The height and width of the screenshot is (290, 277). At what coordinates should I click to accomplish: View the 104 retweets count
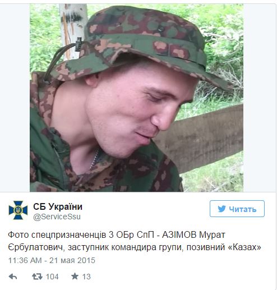tap(52, 277)
